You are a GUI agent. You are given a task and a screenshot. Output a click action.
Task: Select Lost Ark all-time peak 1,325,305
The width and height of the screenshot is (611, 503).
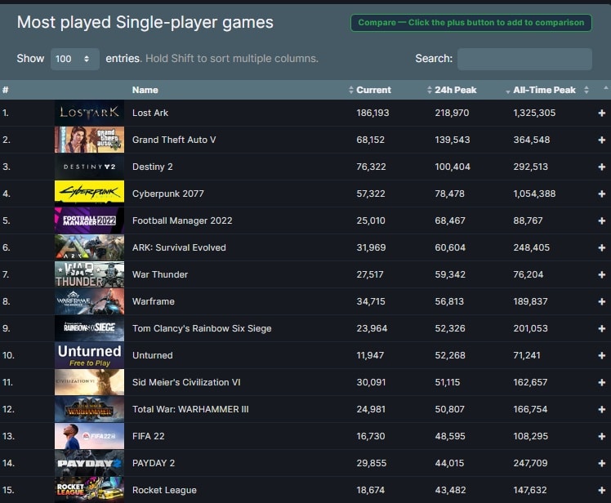pyautogui.click(x=534, y=113)
